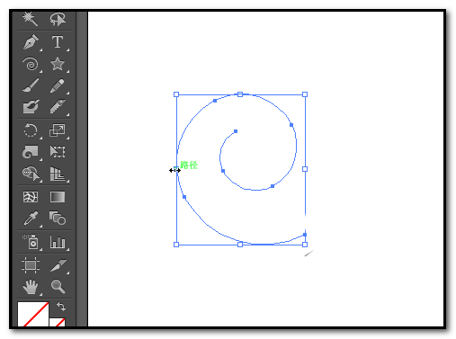
Task: Click the bottom-center bounding box handle
Action: [240, 245]
